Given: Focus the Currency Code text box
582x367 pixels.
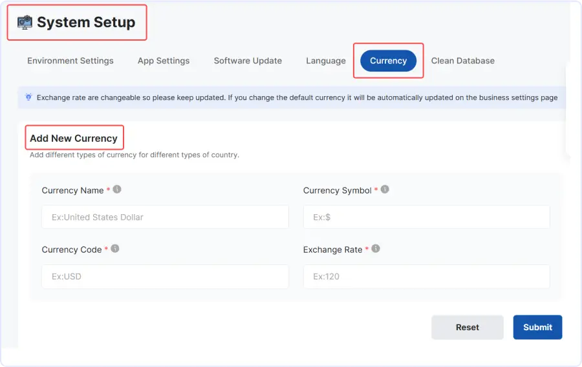Looking at the screenshot, I should click(x=165, y=277).
